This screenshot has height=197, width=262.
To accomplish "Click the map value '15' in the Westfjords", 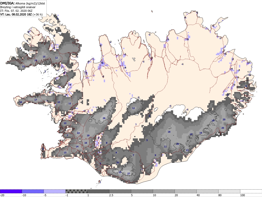I will click(44, 57).
